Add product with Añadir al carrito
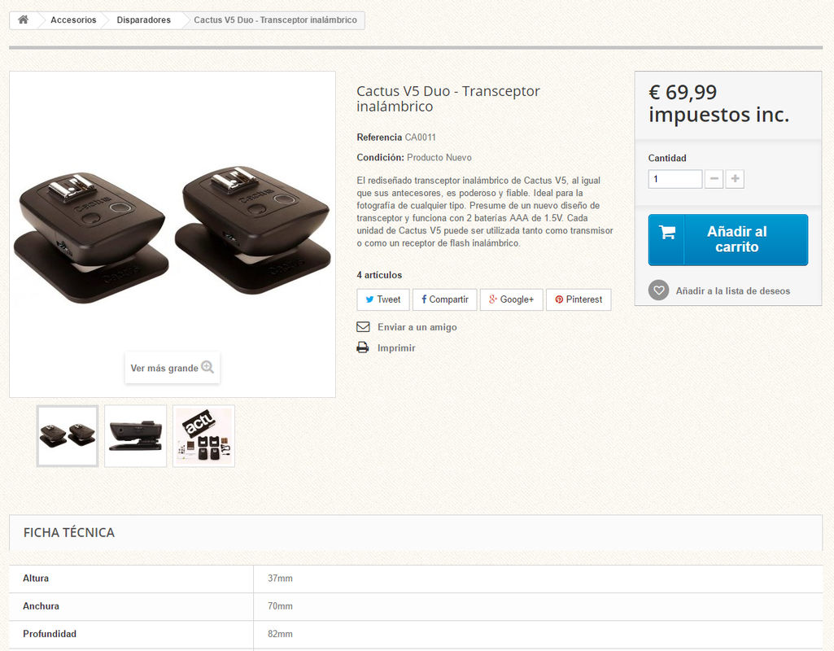Viewport: 834px width, 651px height. (728, 239)
